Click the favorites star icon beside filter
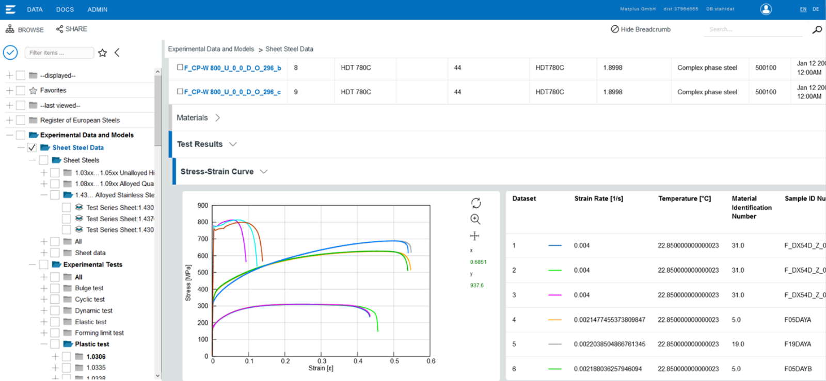The width and height of the screenshot is (826, 381). click(102, 53)
